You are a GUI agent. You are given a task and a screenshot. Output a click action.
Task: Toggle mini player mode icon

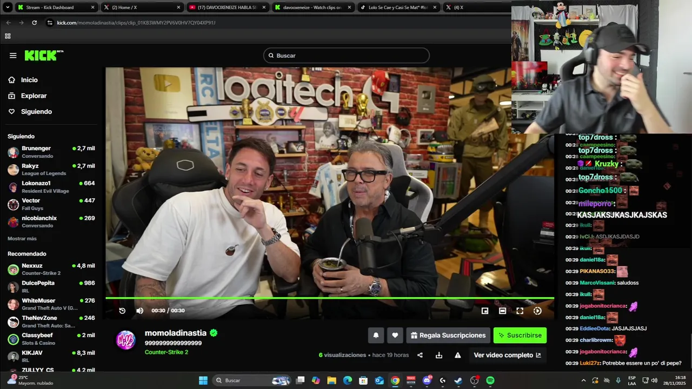(x=485, y=311)
